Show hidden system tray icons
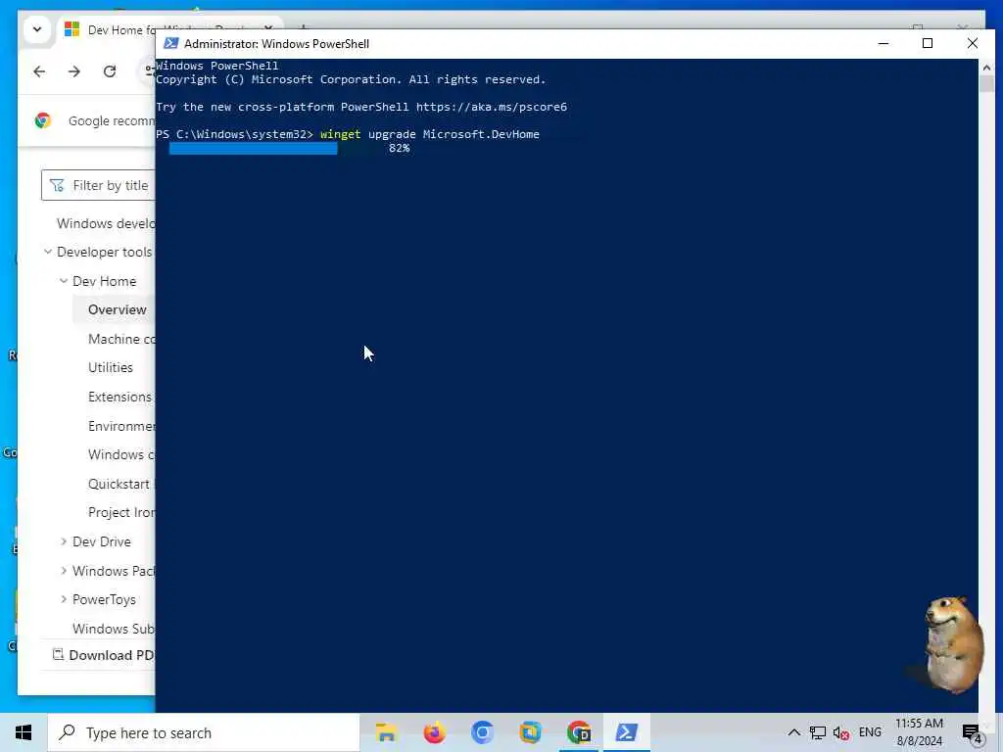 793,732
